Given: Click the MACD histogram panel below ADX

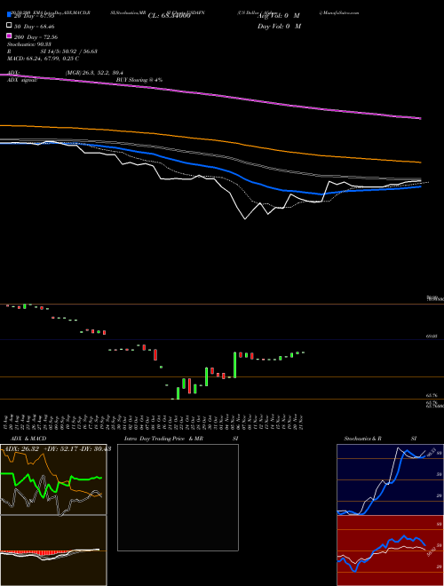Looking at the screenshot, I should pos(53,550).
